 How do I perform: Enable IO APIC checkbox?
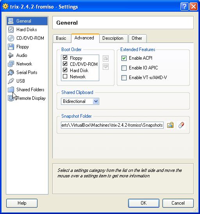[x=124, y=68]
